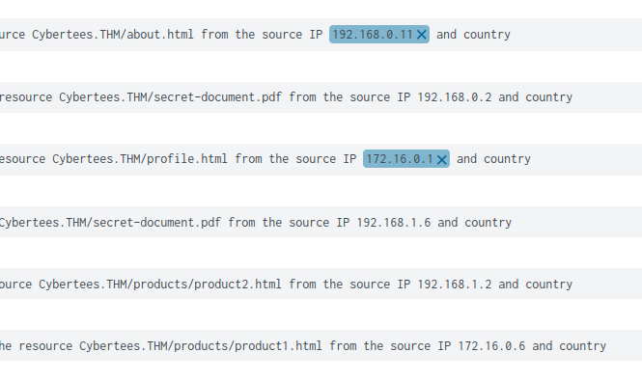Click Cybertees.THM/products/product2.html resource text
Image resolution: width=642 pixels, height=380 pixels.
(x=160, y=285)
